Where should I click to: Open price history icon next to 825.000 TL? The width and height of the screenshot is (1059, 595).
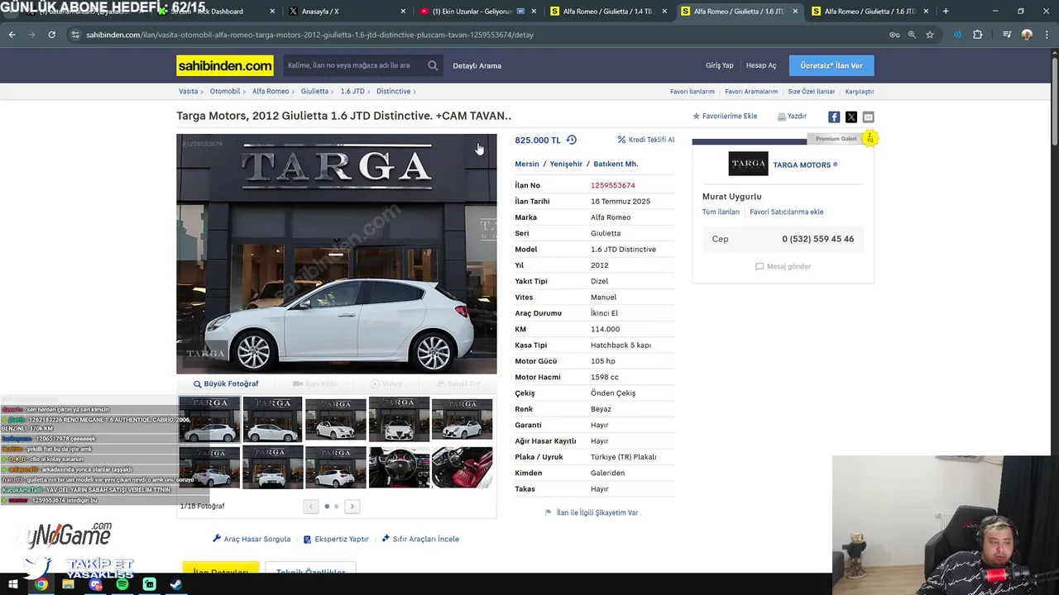coord(571,140)
